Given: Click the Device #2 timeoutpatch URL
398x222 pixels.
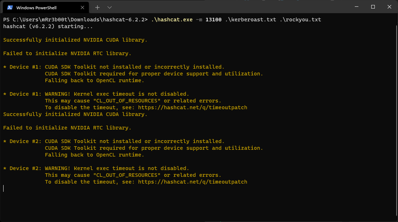Looking at the screenshot, I should [193, 182].
